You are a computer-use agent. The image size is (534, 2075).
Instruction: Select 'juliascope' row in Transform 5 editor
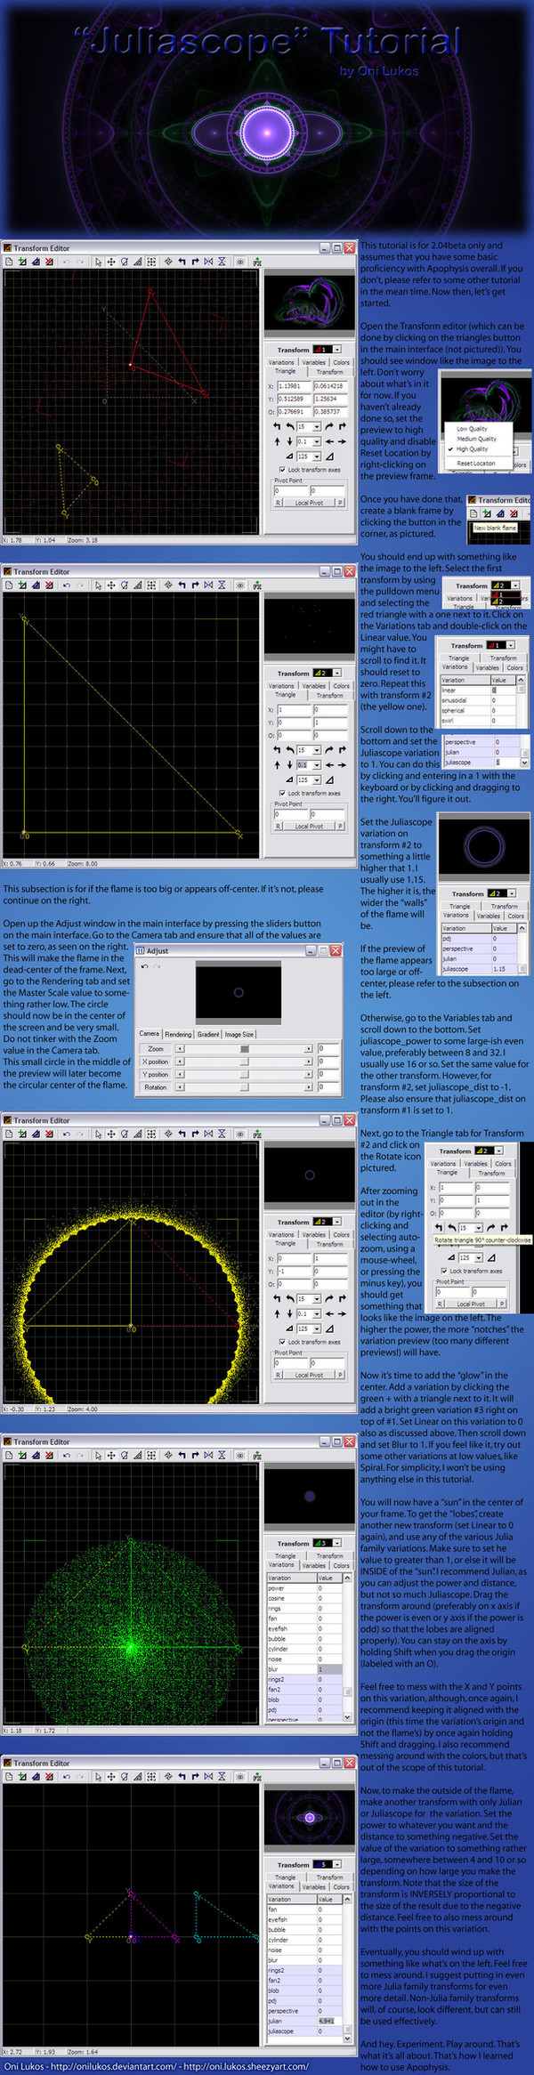(x=303, y=2031)
